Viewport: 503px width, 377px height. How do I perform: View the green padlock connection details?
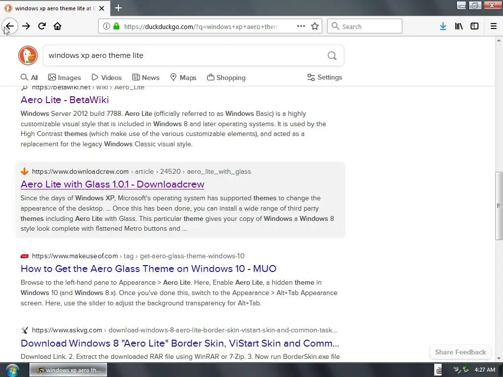116,27
